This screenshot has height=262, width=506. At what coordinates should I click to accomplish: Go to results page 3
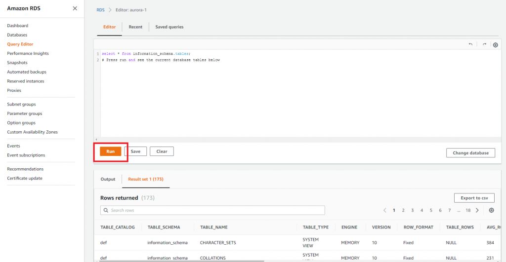coord(413,210)
